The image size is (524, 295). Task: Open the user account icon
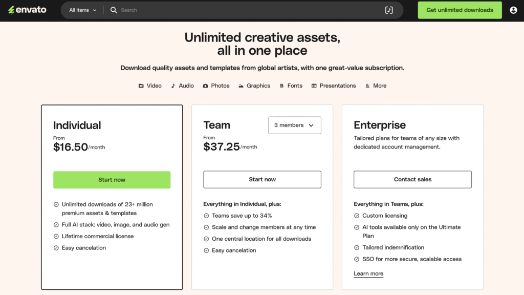coord(513,10)
